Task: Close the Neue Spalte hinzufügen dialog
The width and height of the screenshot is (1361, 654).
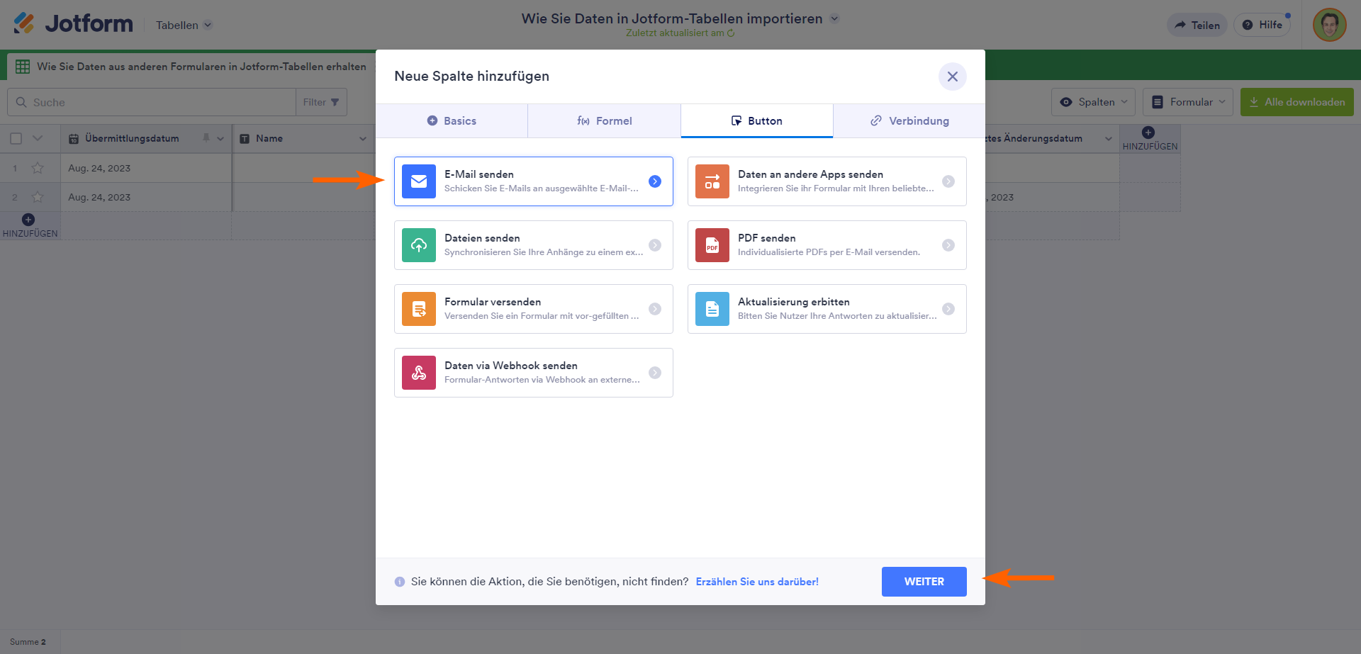Action: pos(952,77)
